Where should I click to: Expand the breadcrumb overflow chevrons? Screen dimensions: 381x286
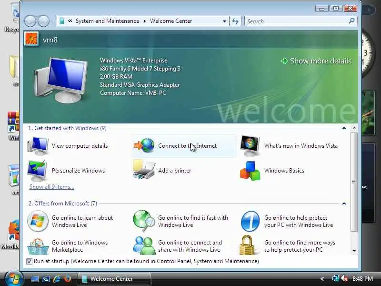point(70,21)
